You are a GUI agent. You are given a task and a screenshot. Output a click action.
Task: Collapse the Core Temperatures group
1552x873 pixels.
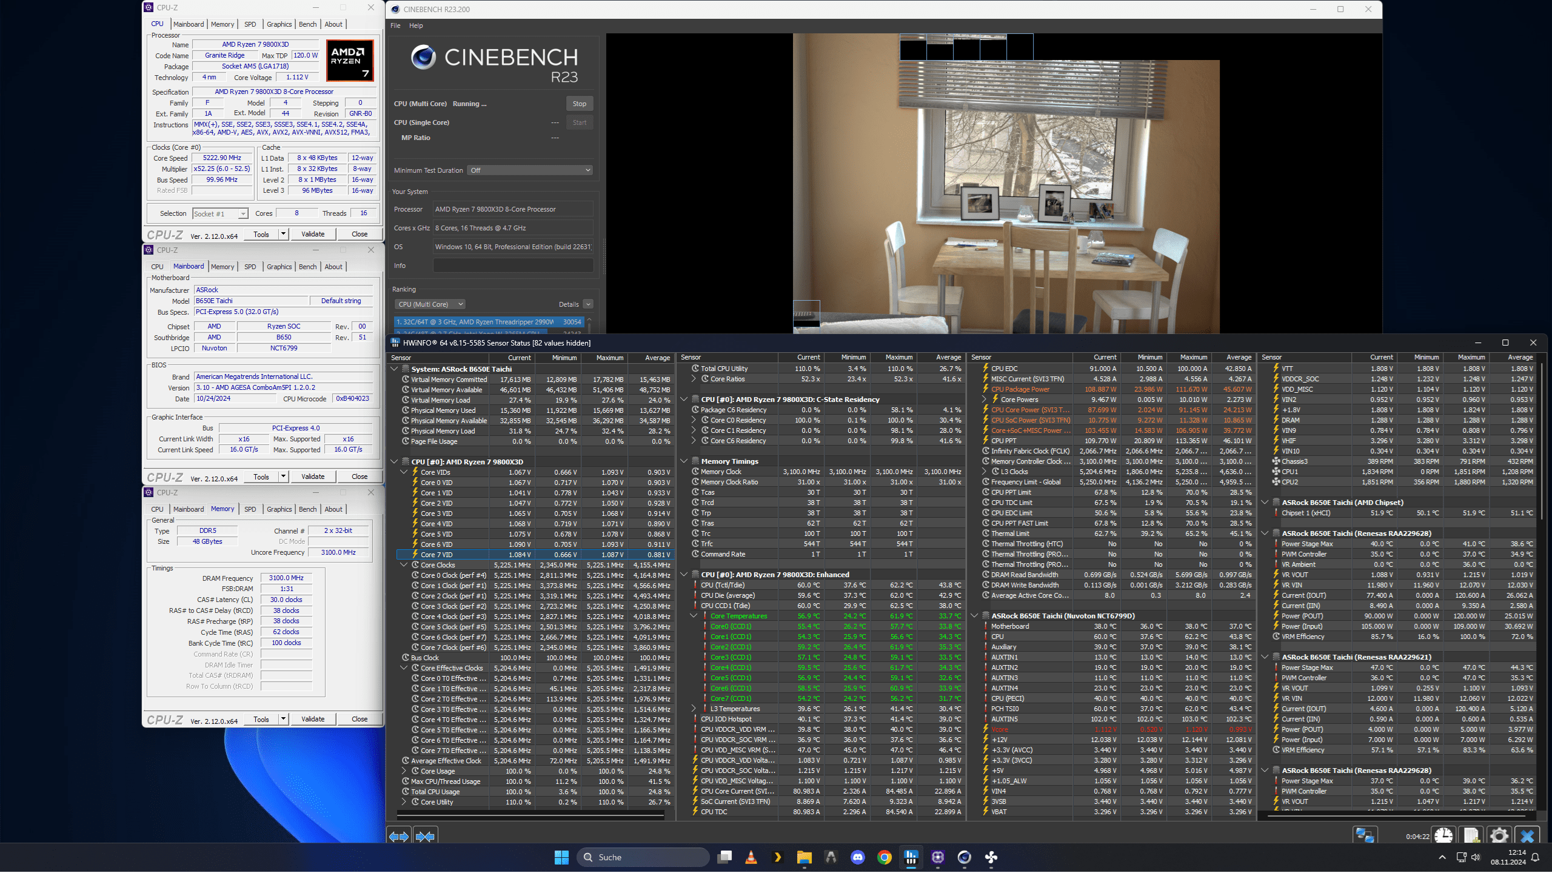tap(694, 616)
